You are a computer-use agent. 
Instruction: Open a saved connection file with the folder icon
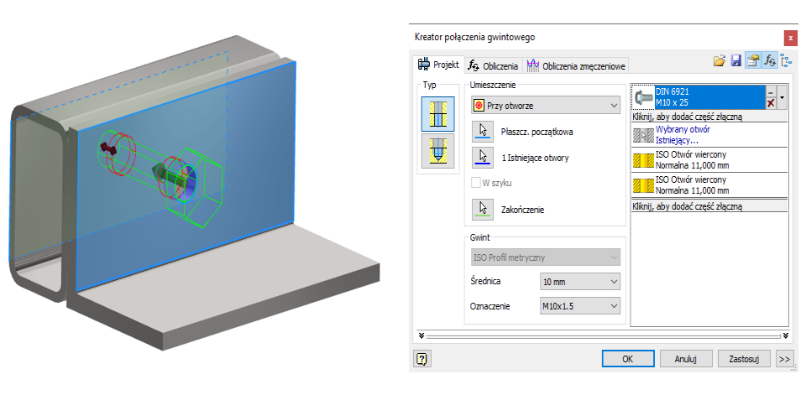(x=720, y=61)
